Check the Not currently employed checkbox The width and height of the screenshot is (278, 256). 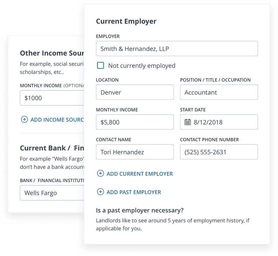pyautogui.click(x=100, y=66)
